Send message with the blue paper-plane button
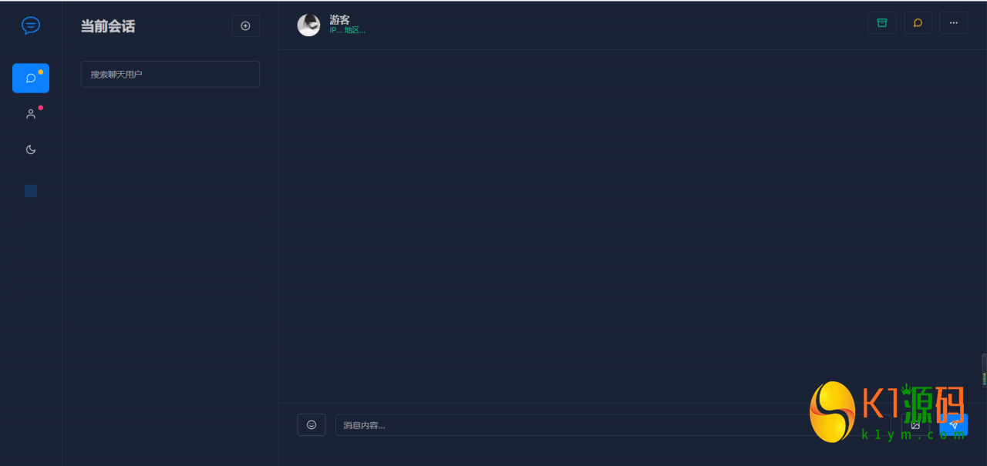 [x=953, y=425]
